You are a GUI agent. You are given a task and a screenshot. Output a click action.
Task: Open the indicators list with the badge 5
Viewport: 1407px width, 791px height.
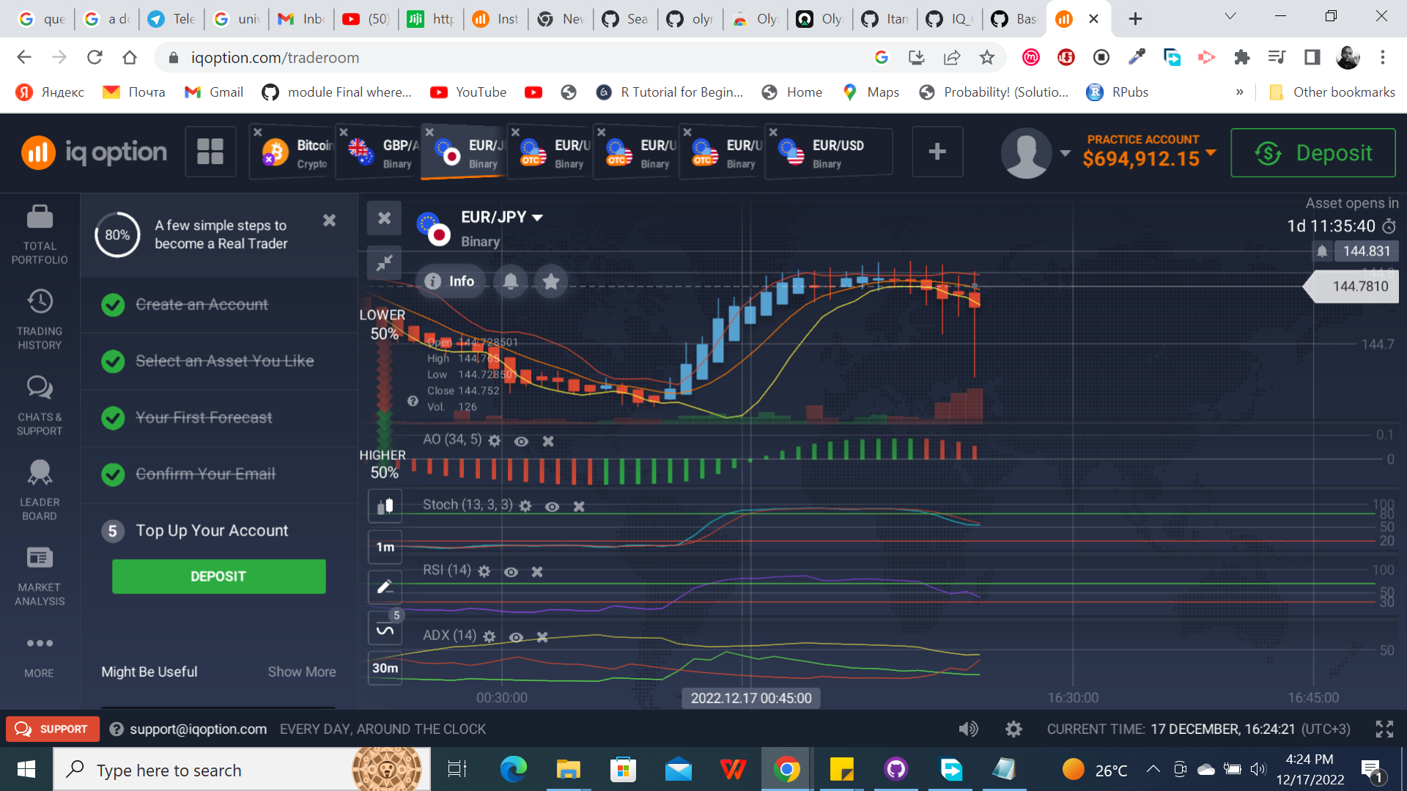click(x=384, y=628)
